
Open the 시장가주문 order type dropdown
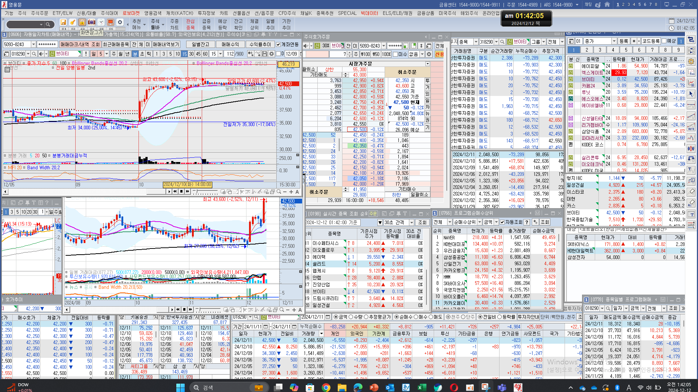tap(428, 64)
